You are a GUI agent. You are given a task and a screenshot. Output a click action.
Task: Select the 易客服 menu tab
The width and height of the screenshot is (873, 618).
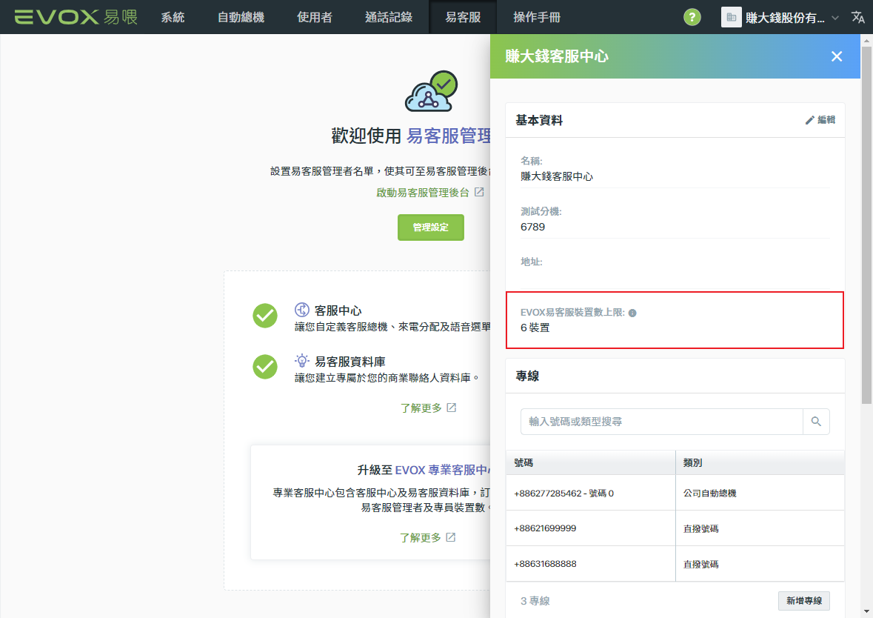coord(463,17)
